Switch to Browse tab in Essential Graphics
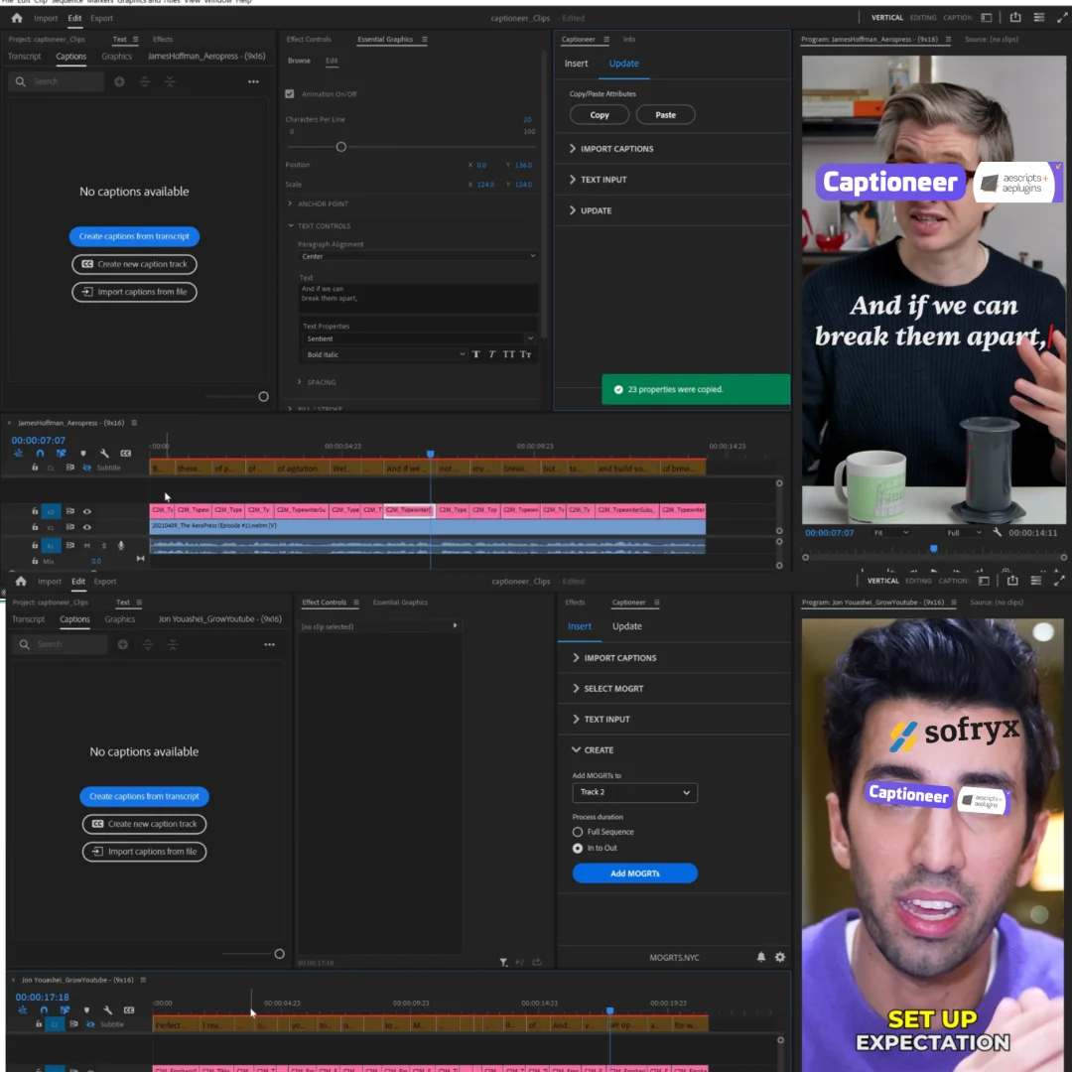Viewport: 1072px width, 1072px height. (299, 61)
